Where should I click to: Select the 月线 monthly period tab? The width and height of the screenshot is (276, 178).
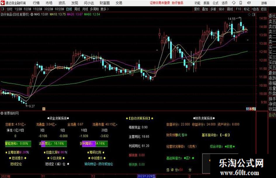pyautogui.click(x=85, y=9)
